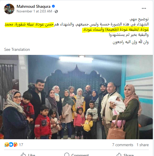154x156 pixels.
Task: Open Mahmoud Shaqura's profile picture
Action: coord(9,9)
